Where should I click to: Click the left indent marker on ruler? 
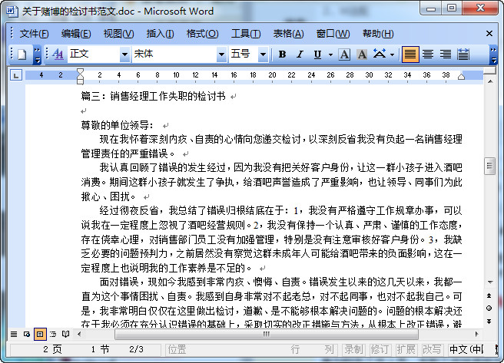pos(80,80)
